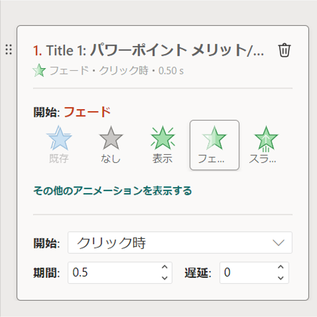Click the small green star in the summary line
Screen dimensions: 317x317
click(x=39, y=71)
